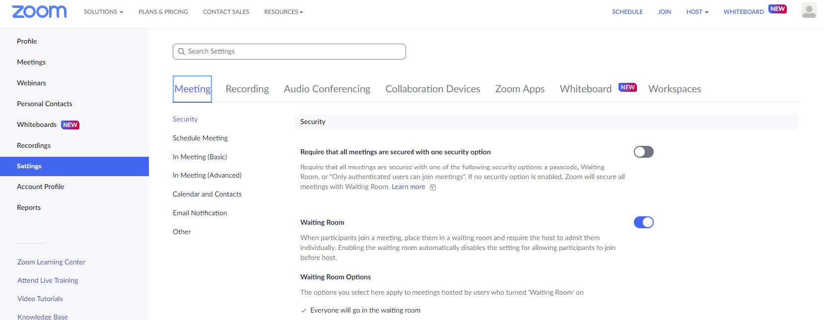Viewport: 824px width, 320px height.
Task: Open the Audio Conferencing tab
Action: pyautogui.click(x=327, y=89)
